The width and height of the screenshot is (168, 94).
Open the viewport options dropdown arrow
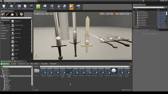coord(35,14)
